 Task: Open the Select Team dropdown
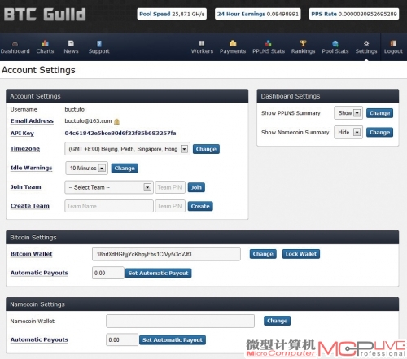(x=109, y=187)
